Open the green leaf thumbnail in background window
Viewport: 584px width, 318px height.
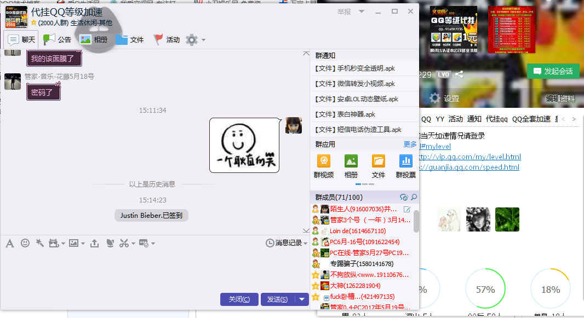507,219
